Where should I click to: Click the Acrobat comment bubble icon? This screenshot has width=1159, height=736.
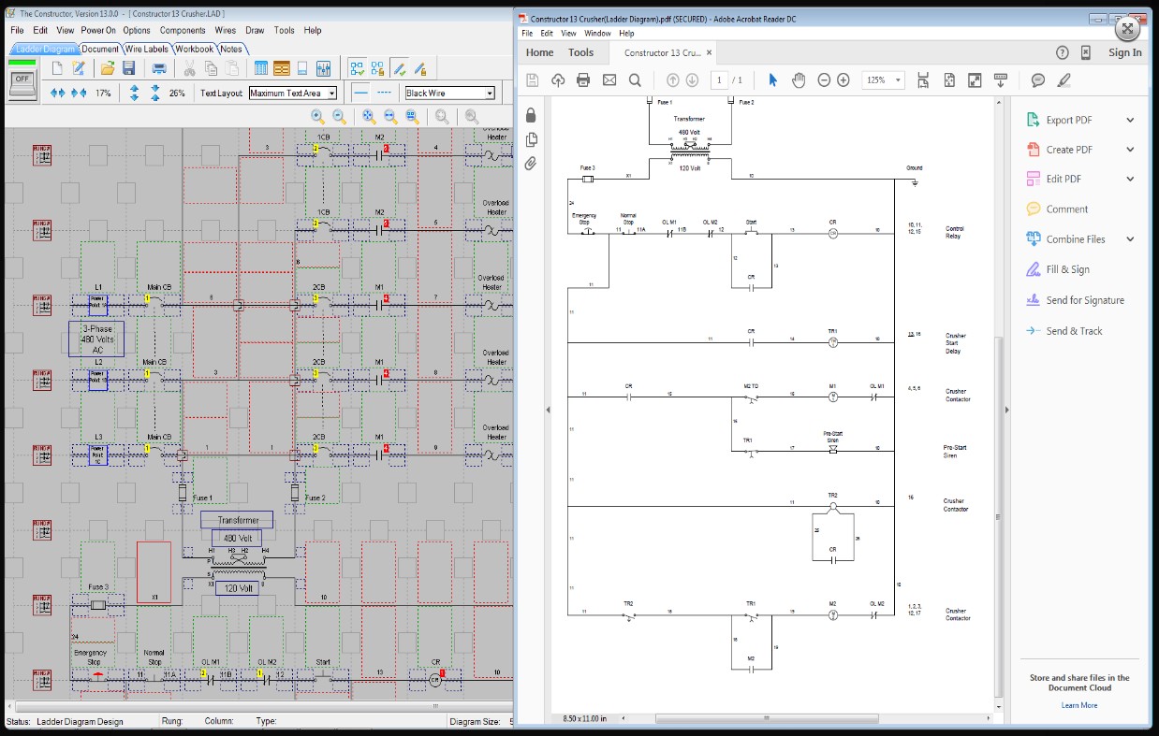pyautogui.click(x=1038, y=80)
